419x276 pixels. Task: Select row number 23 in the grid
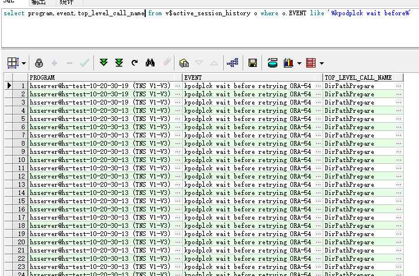point(21,267)
